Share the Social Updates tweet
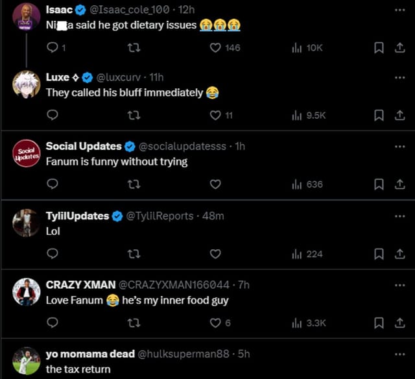Viewport: 415px width, 379px height. point(399,184)
